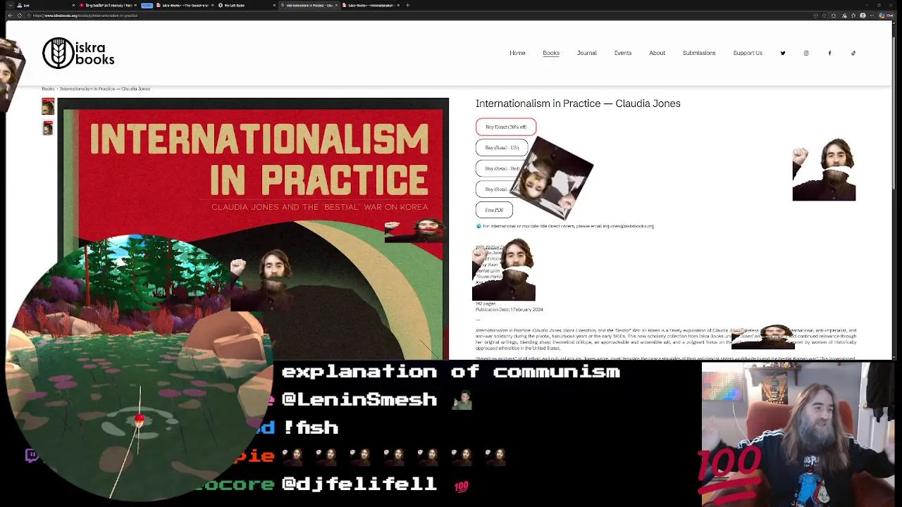Open the About menu item

657,53
